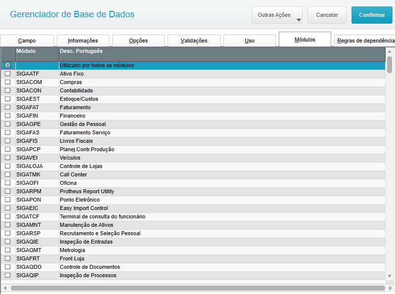Screen dimensions: 395x294
Task: Click the vertical scrollbar down arrow
Action: click(x=390, y=276)
